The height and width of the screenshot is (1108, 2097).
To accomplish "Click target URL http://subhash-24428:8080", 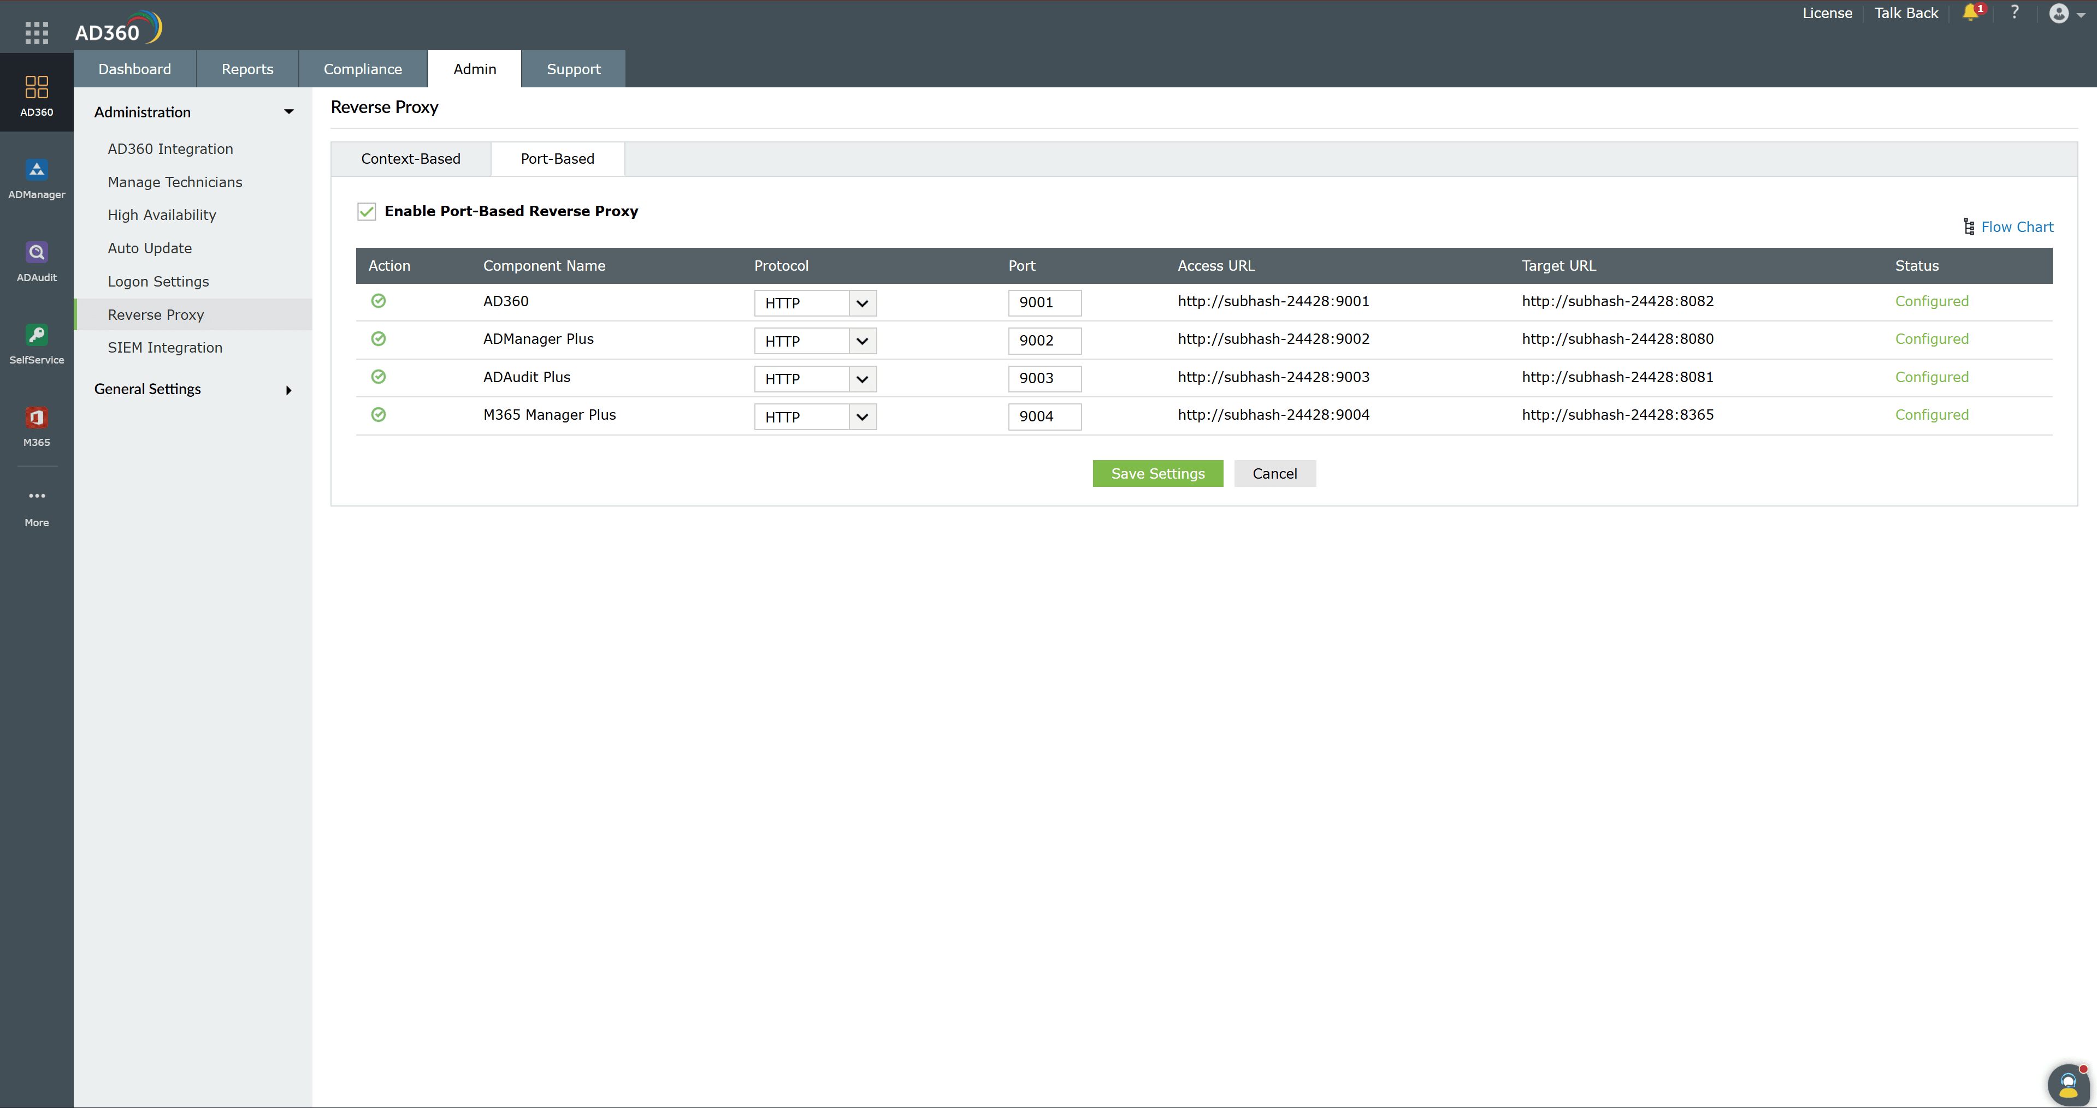I will [1617, 338].
